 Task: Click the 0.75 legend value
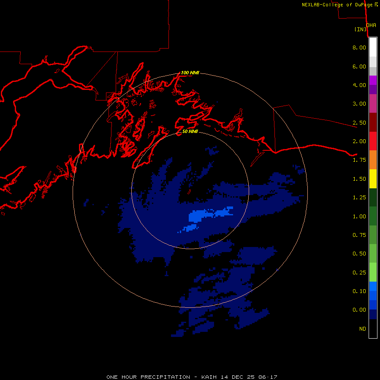[359, 235]
